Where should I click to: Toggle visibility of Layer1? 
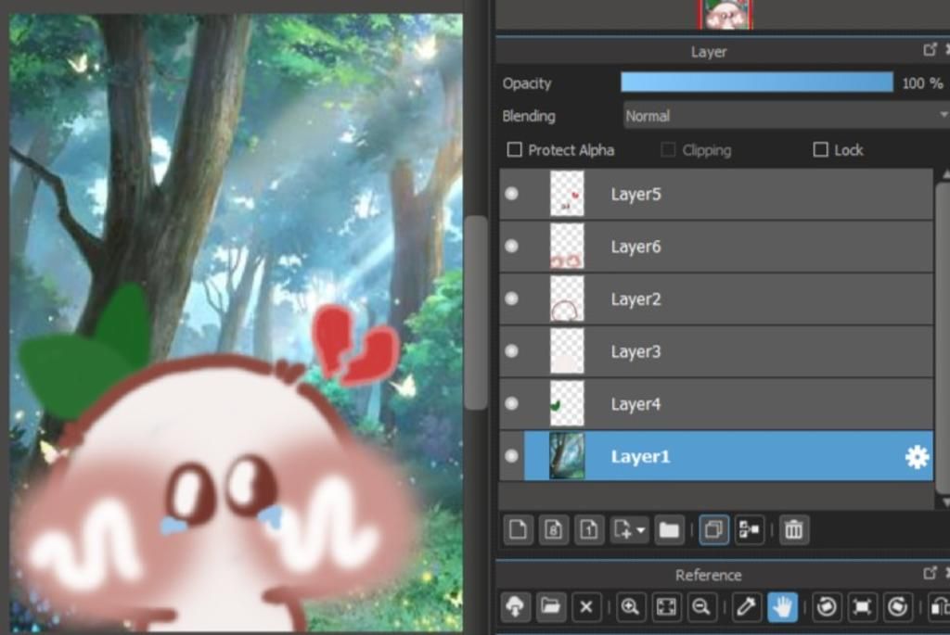[512, 456]
